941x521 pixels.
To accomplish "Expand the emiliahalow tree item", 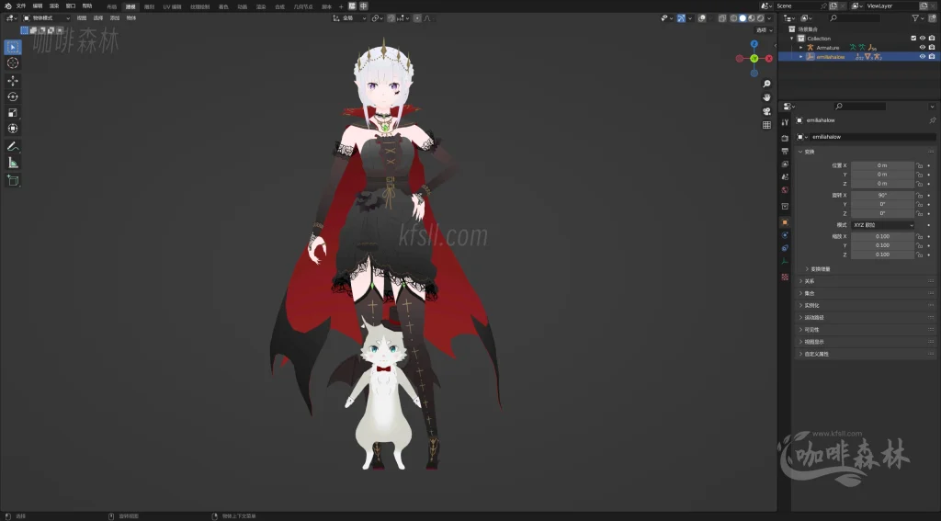I will pos(800,56).
